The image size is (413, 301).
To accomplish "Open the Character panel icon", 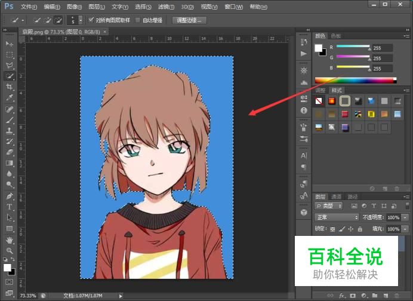I will pyautogui.click(x=304, y=155).
